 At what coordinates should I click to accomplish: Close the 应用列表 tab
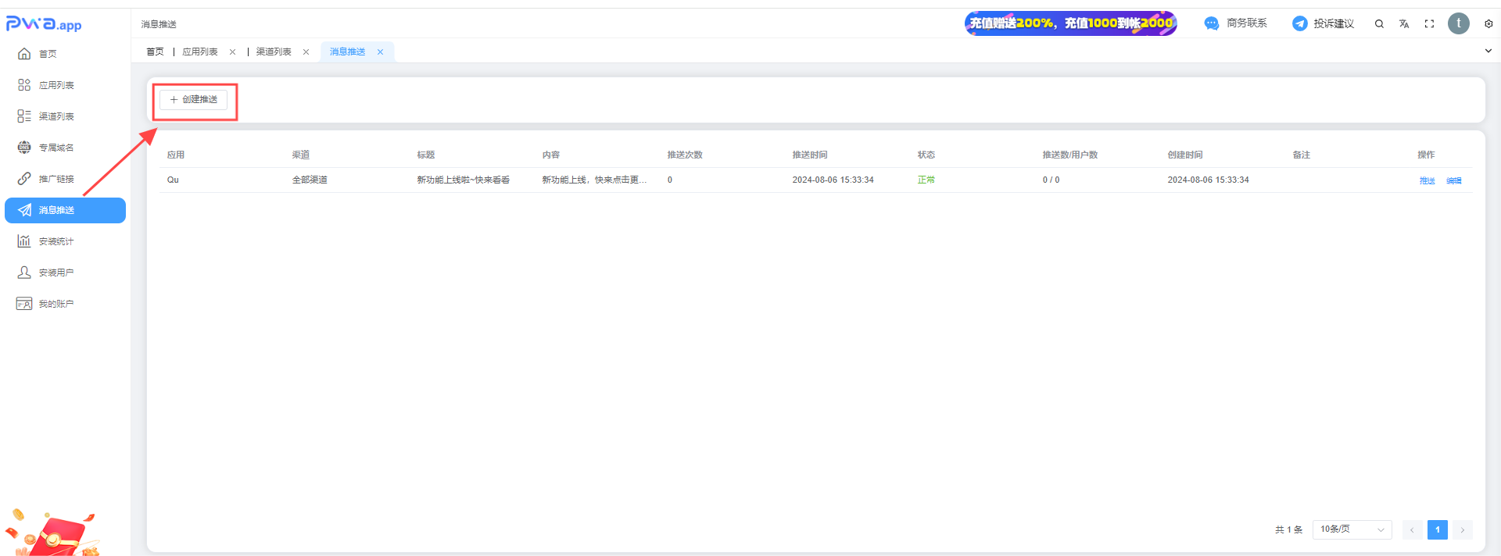tap(232, 52)
